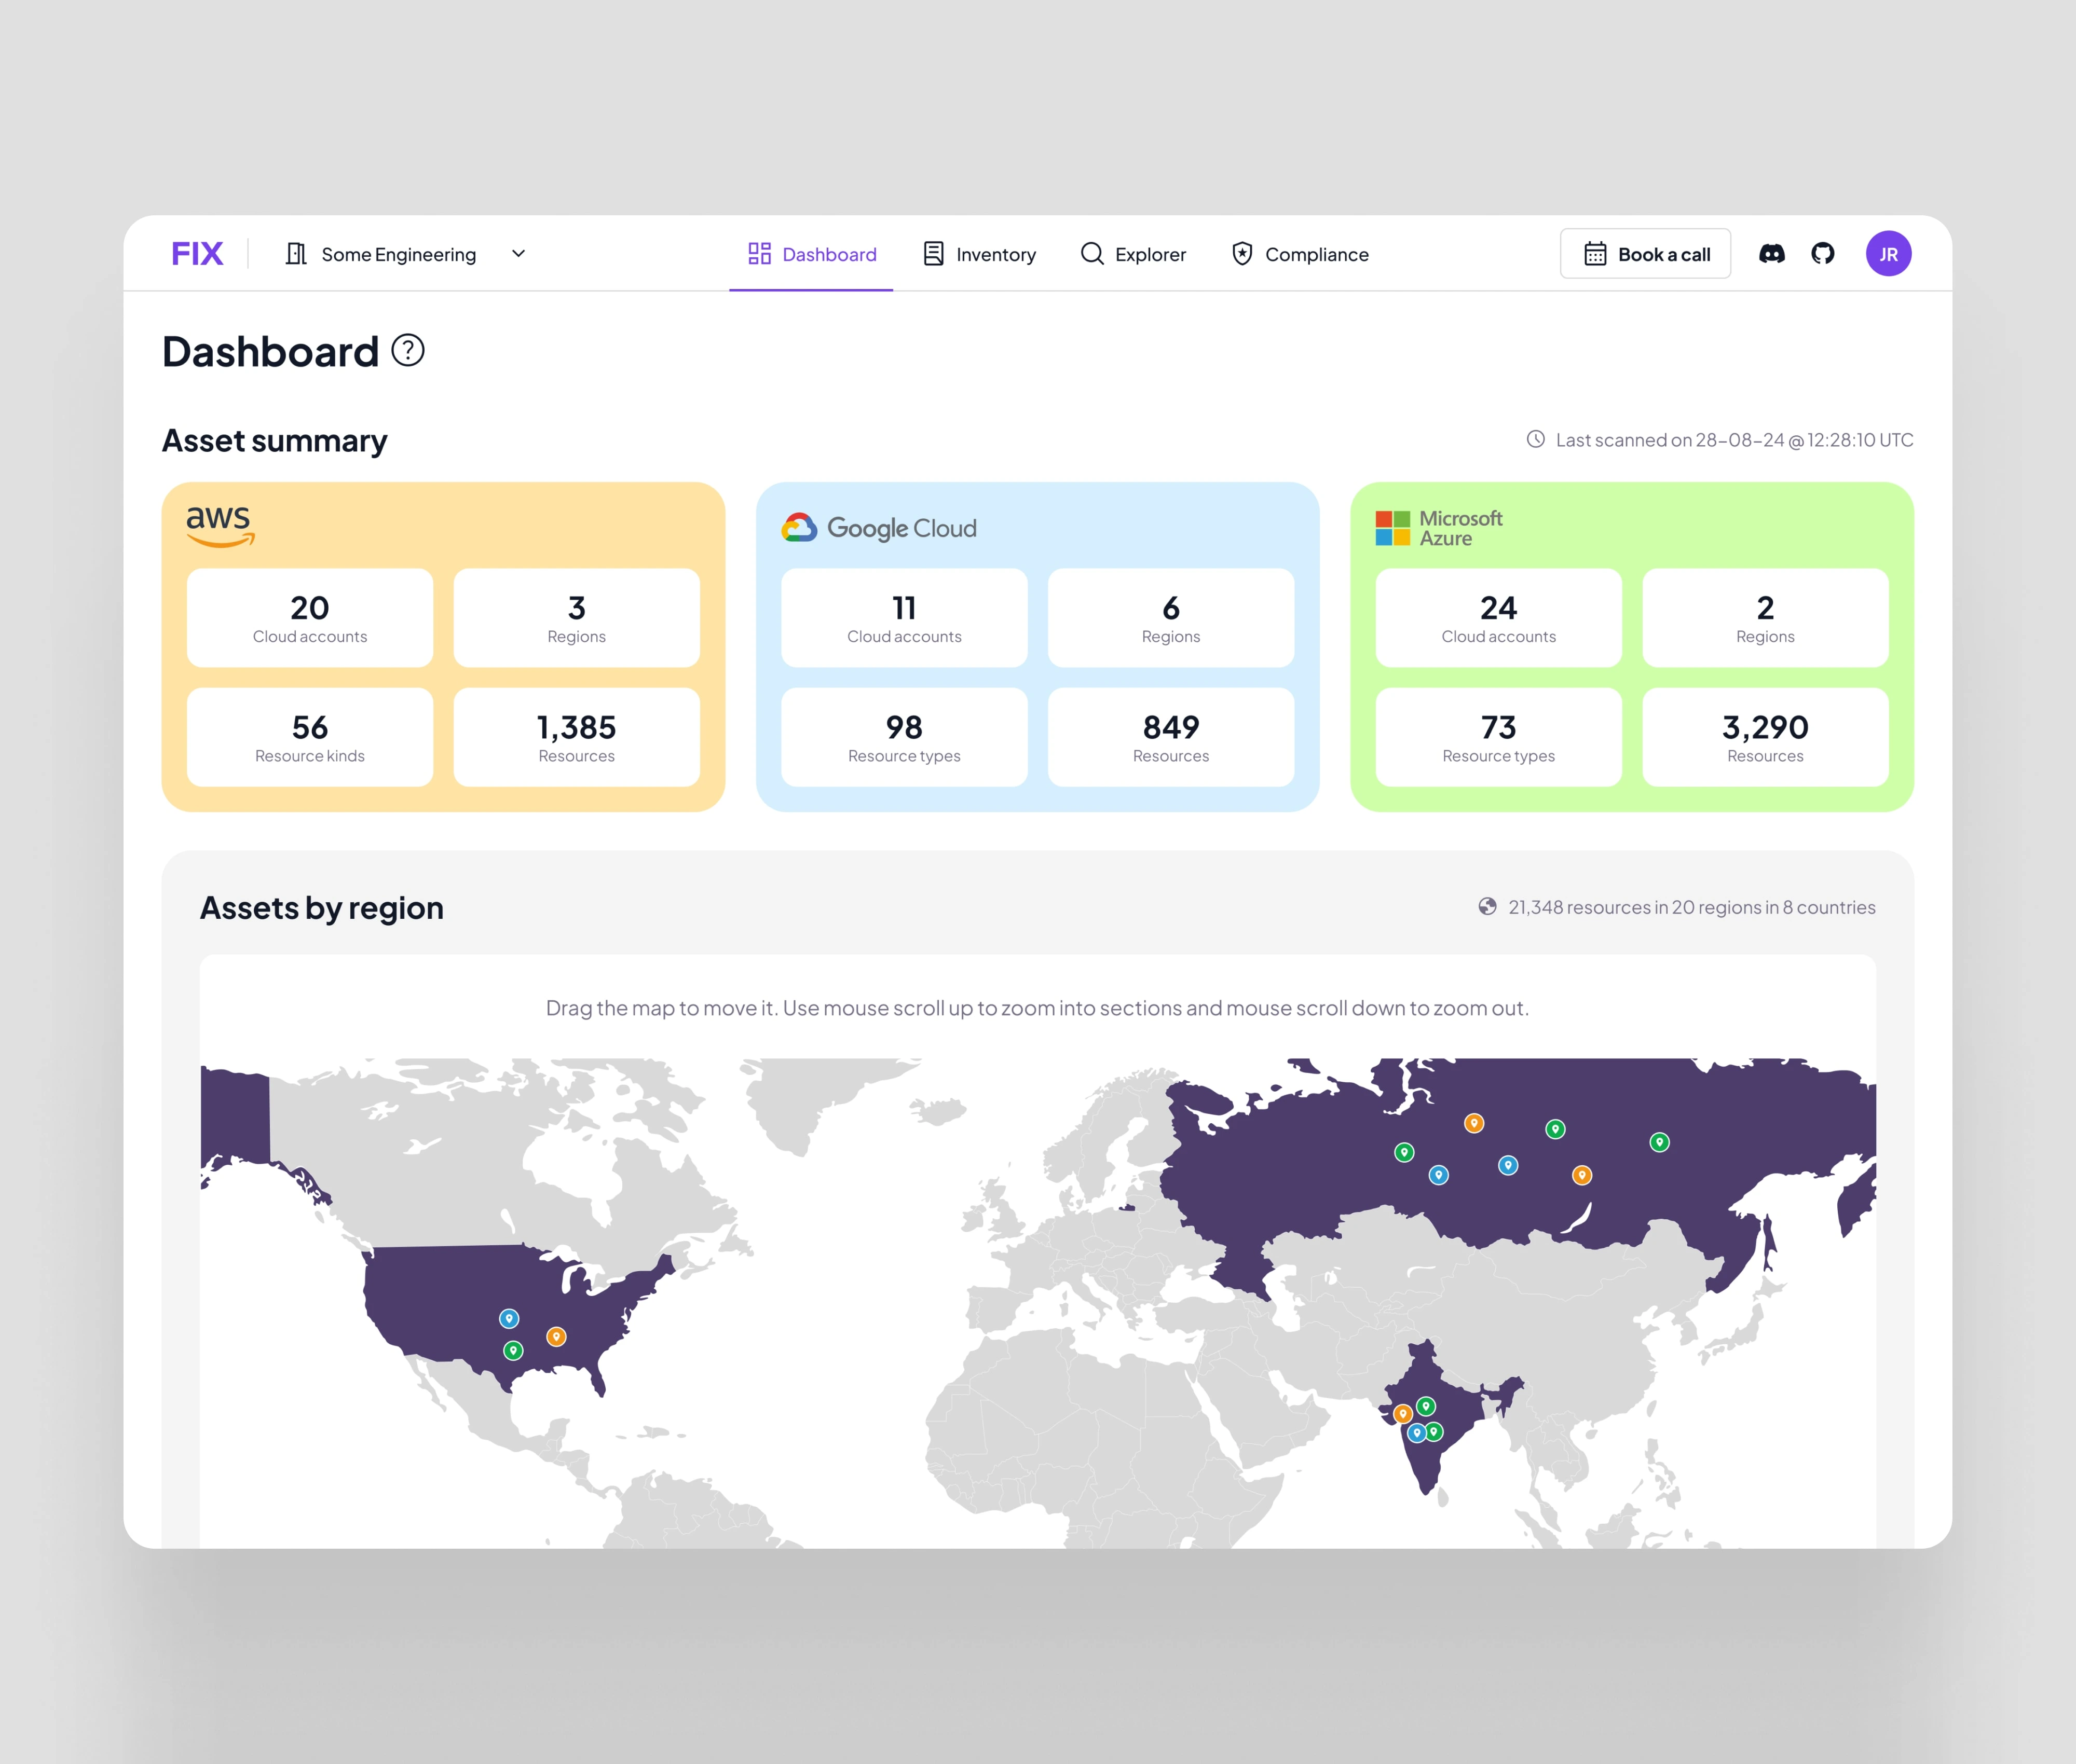2076x1764 pixels.
Task: Open the AWS 20 Cloud accounts card
Action: coord(309,618)
